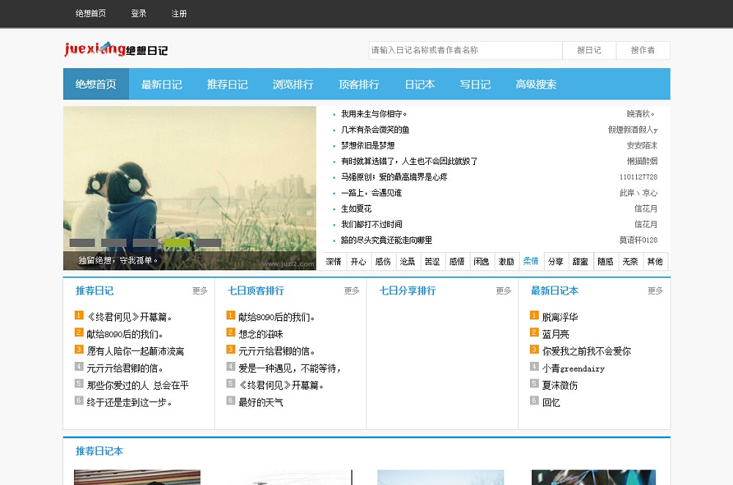Expand 更多 in the 推荐日记 panel
733x485 pixels.
pyautogui.click(x=200, y=291)
